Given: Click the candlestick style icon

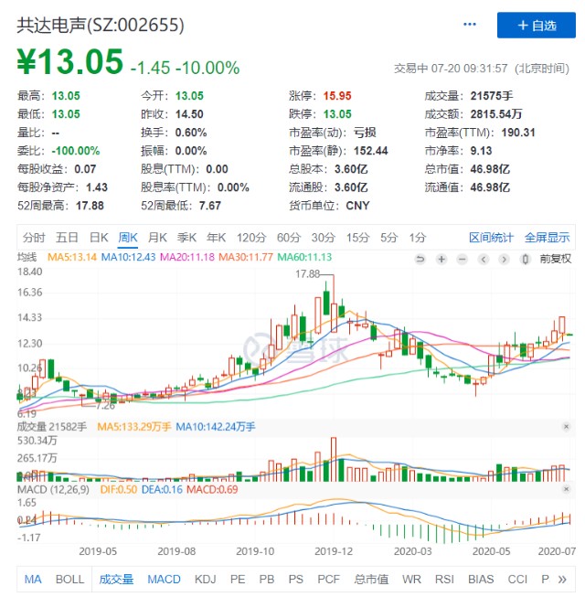Looking at the screenshot, I should point(525,259).
